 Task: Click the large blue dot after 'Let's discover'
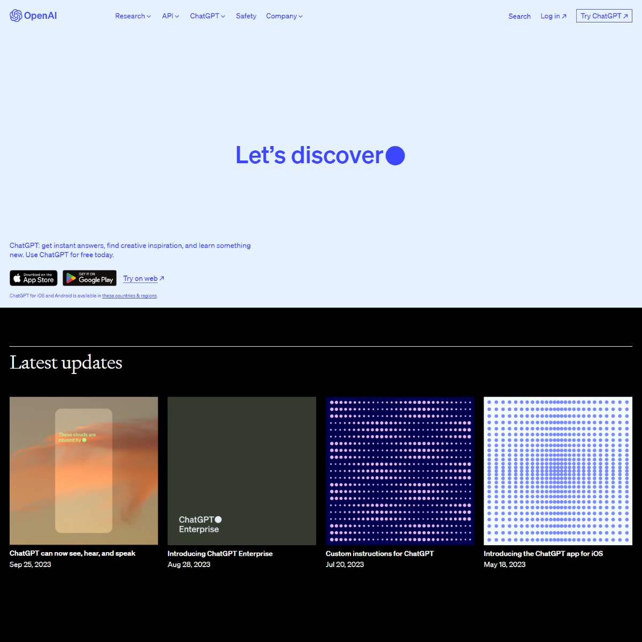point(395,156)
